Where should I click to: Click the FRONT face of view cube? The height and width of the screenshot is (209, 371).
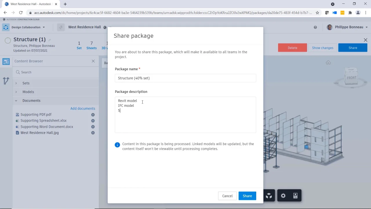[351, 78]
